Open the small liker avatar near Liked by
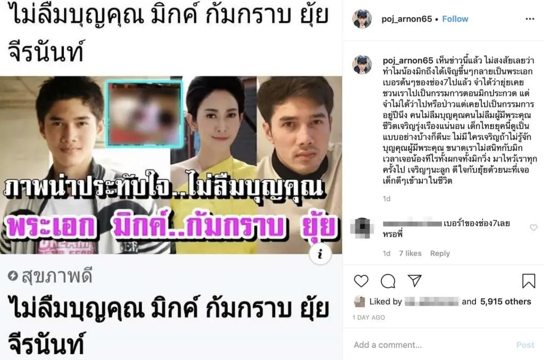Image resolution: width=544 pixels, height=360 pixels. point(360,302)
